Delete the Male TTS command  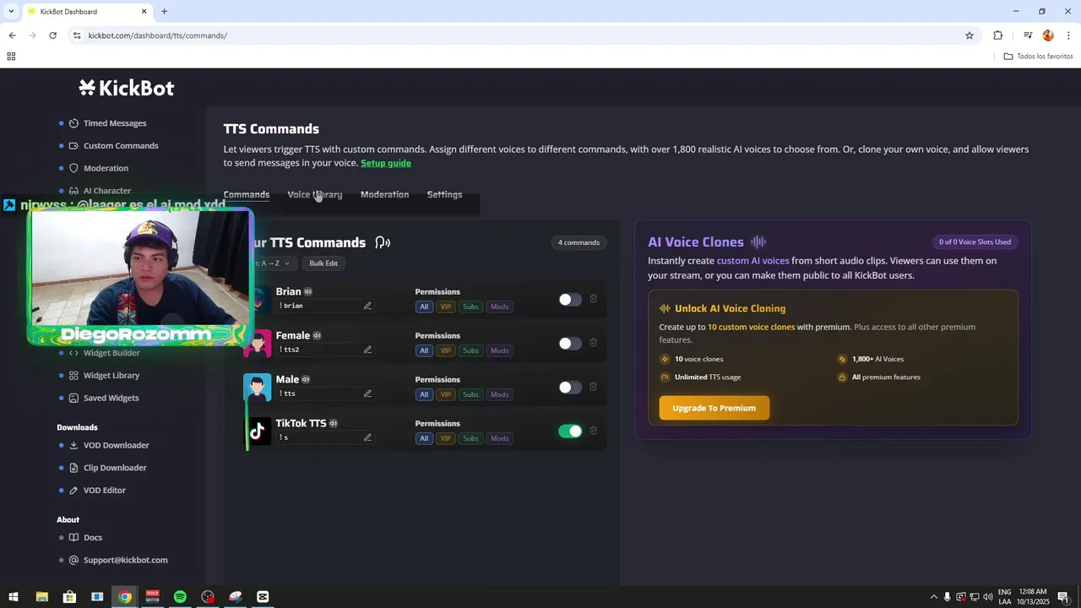coord(593,387)
